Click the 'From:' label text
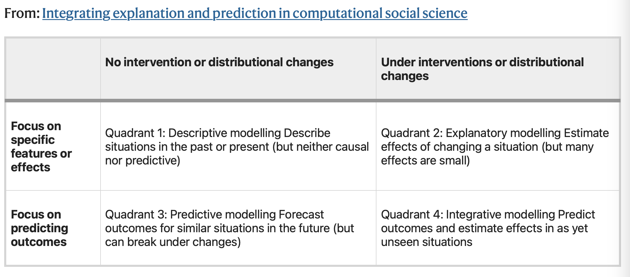 [22, 13]
